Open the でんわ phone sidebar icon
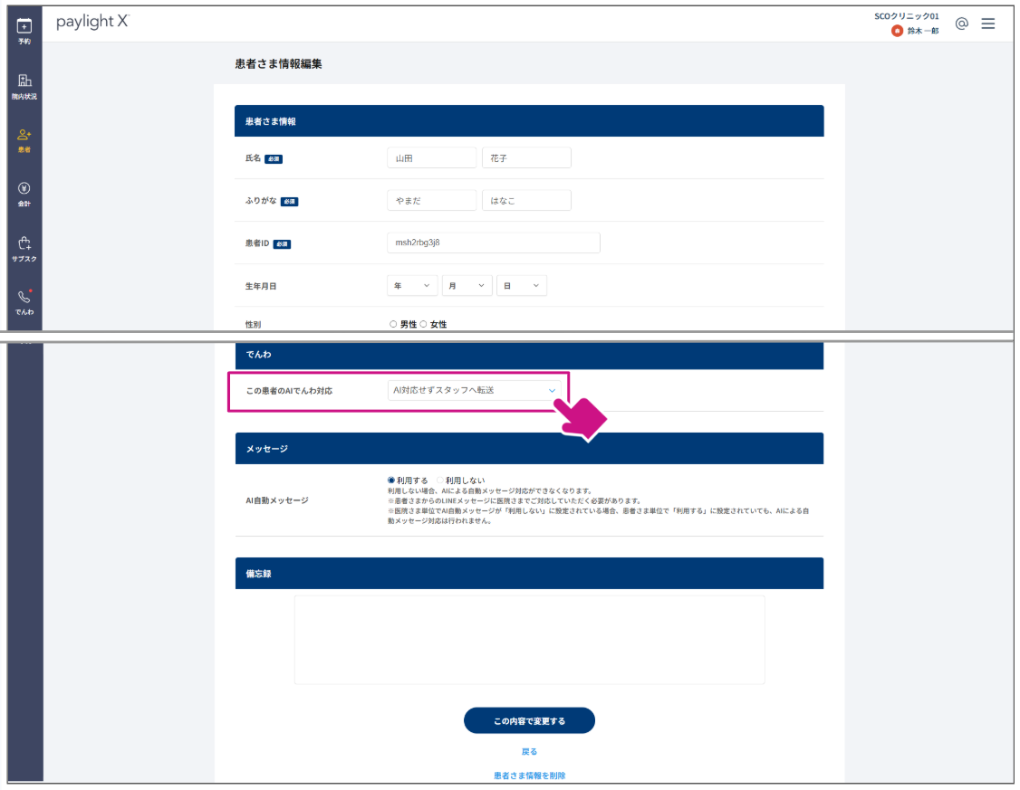This screenshot has height=790, width=1020. coord(24,302)
